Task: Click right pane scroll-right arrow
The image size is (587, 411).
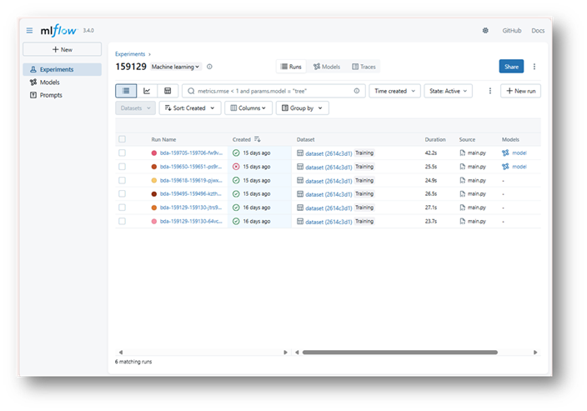Action: point(535,353)
